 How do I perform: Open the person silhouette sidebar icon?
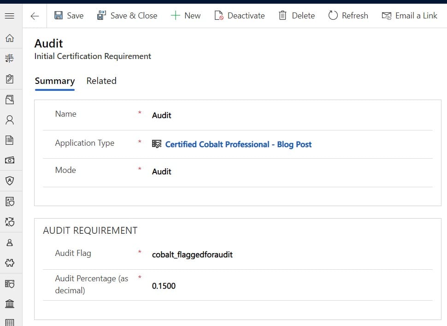tap(10, 120)
